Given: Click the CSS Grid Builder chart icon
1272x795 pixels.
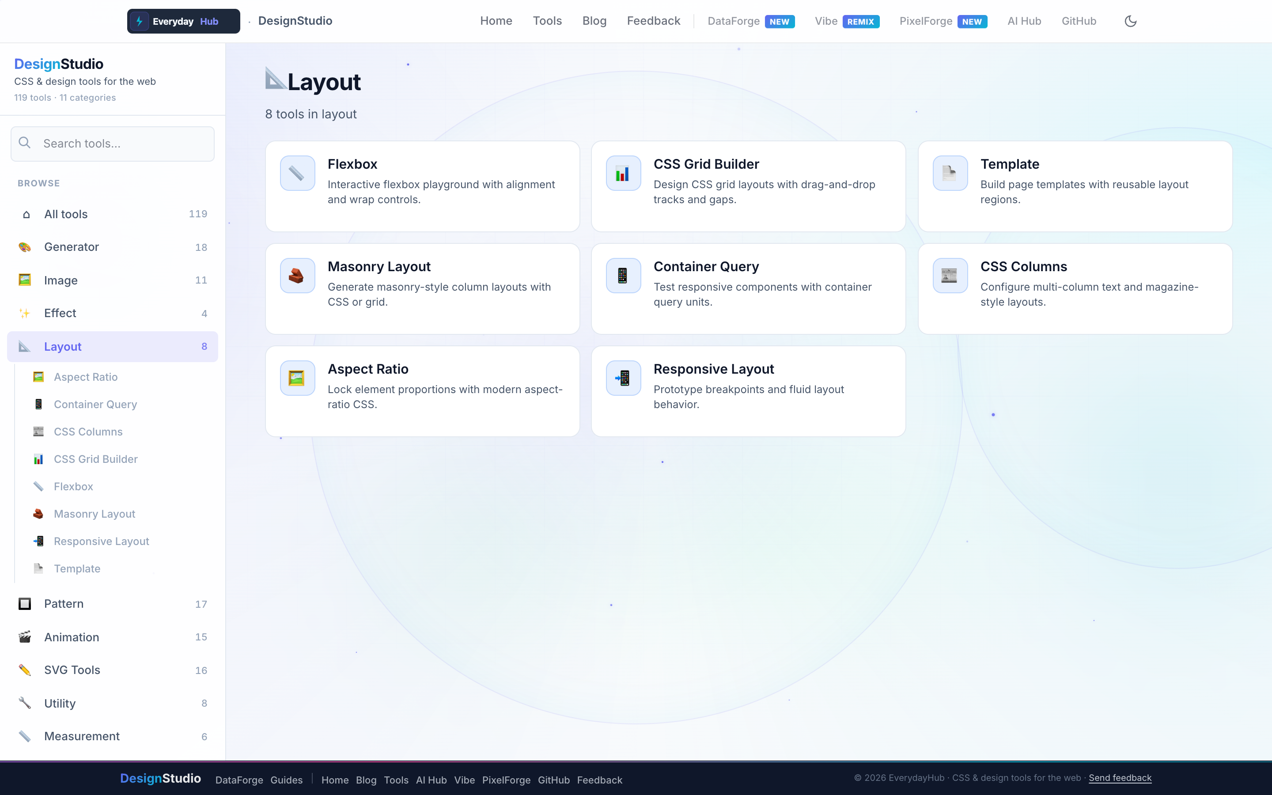Looking at the screenshot, I should click(x=623, y=173).
